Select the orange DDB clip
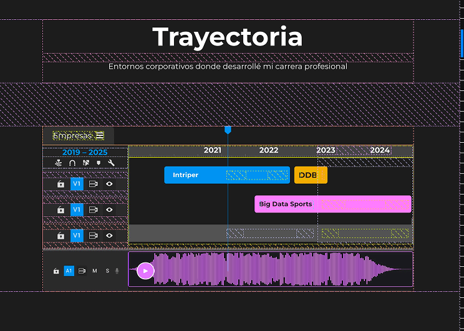This screenshot has height=331, width=464. pos(310,175)
